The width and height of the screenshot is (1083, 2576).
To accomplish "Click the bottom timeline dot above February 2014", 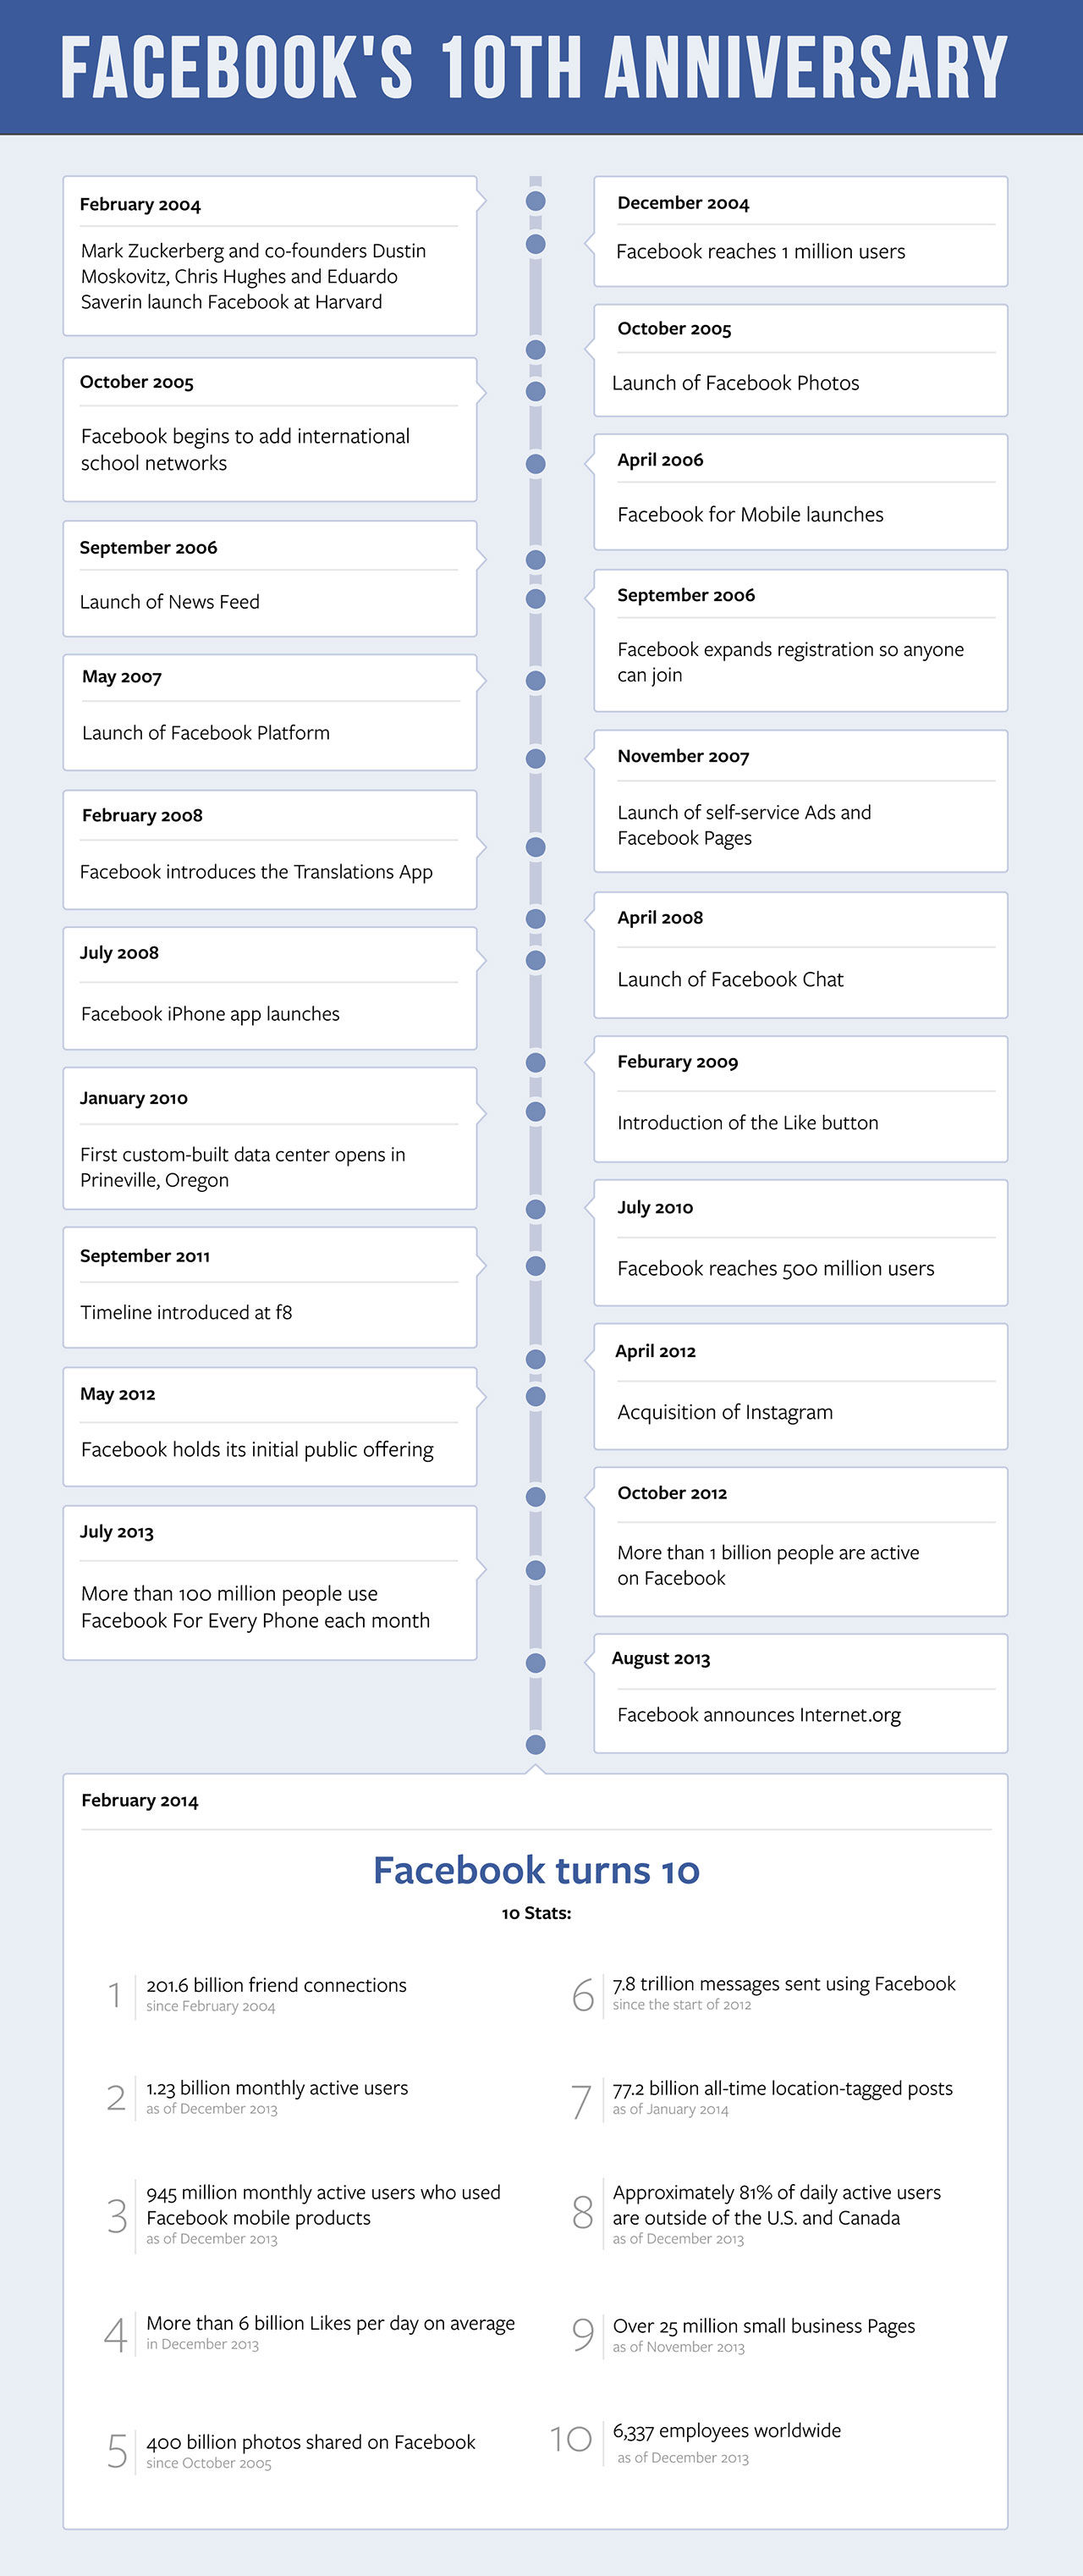I will pyautogui.click(x=536, y=1744).
